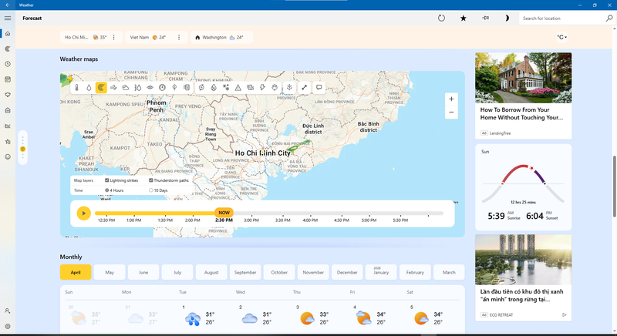Image resolution: width=617 pixels, height=336 pixels.
Task: Open the Washington home location chip
Action: click(x=221, y=37)
